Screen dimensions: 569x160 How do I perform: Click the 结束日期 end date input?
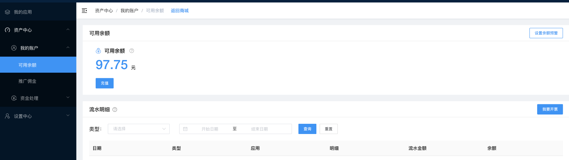tap(259, 129)
